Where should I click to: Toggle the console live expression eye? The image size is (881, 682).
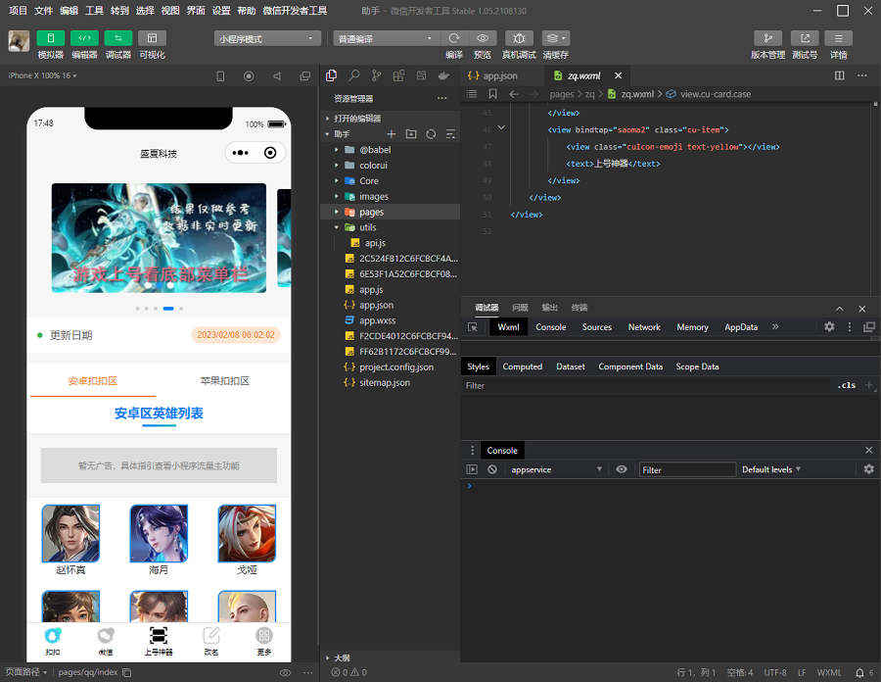coord(622,469)
